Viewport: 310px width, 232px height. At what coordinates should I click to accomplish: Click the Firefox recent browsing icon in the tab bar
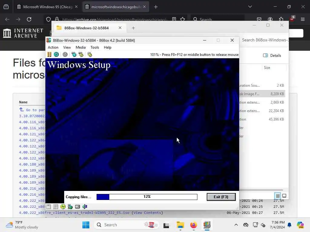click(x=6, y=7)
